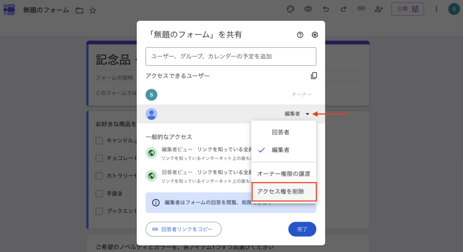Click globe icon next to 回答者ビュー
Viewport: 463px width, 252px height.
click(x=151, y=176)
